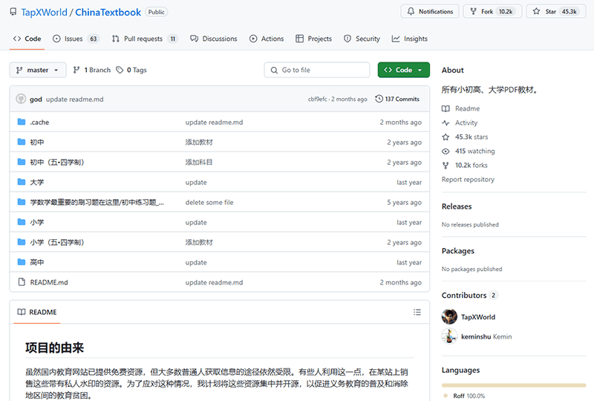Open 137 Commits history link

coord(397,99)
